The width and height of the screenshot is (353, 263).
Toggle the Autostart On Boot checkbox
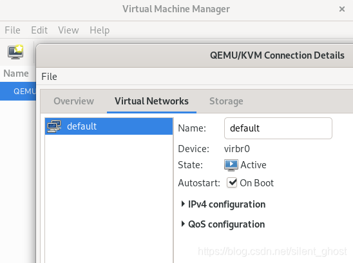pyautogui.click(x=232, y=182)
